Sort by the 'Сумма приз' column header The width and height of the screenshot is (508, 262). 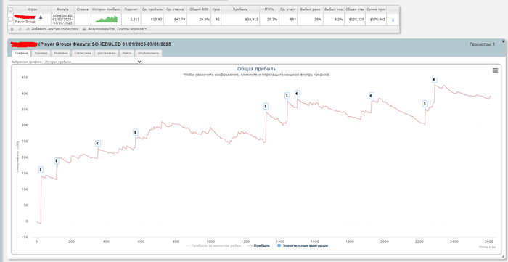(x=376, y=9)
